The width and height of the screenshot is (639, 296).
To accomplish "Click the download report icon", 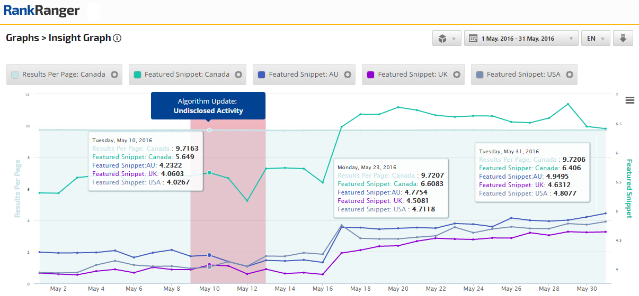I will pos(623,39).
